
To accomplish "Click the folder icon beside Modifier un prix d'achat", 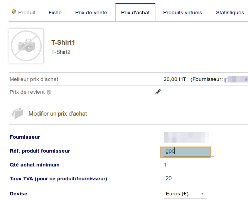I will point(17,113).
